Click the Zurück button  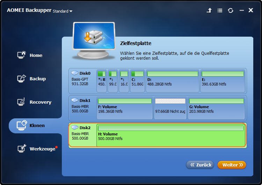click(200, 165)
